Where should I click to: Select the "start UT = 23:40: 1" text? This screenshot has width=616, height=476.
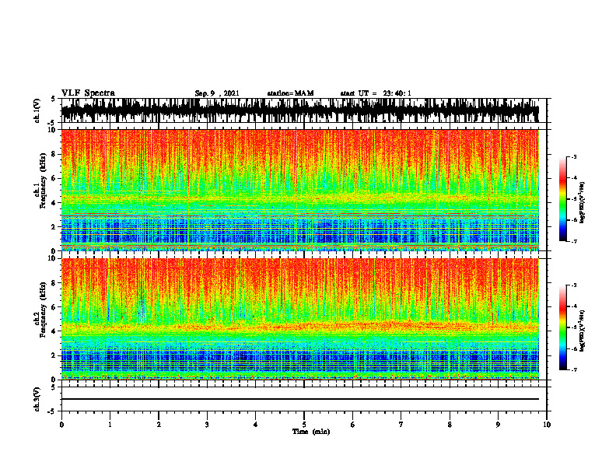376,93
